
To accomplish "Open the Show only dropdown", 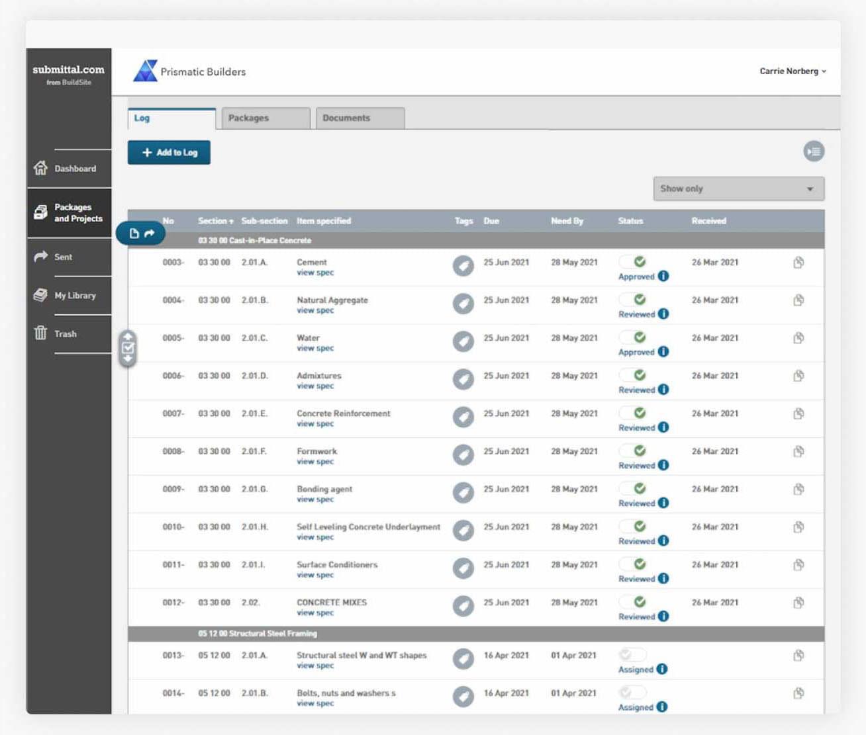I will point(738,189).
